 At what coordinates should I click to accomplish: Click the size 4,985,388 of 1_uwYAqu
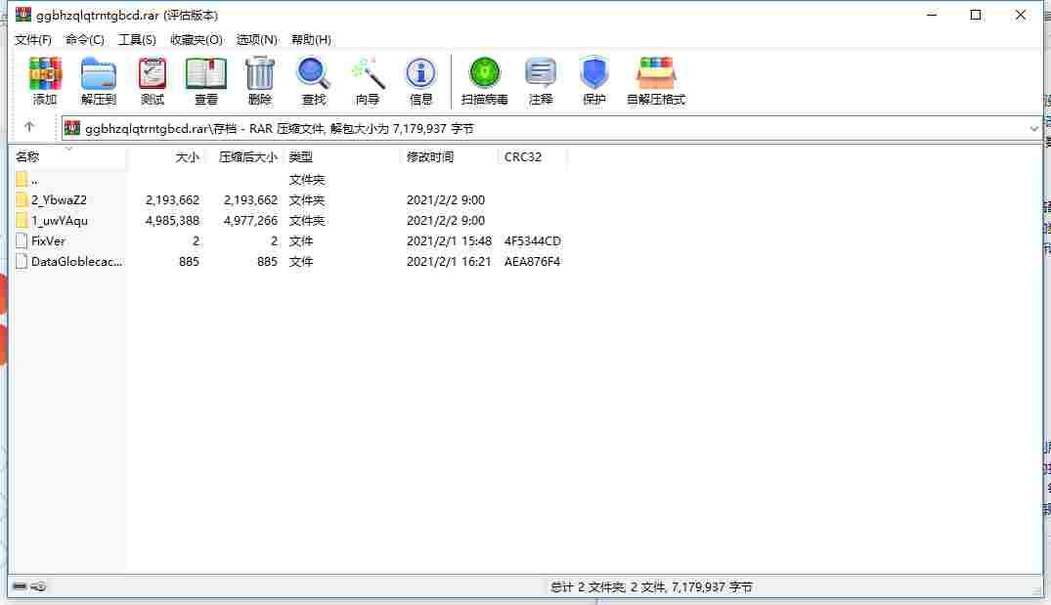pos(172,221)
